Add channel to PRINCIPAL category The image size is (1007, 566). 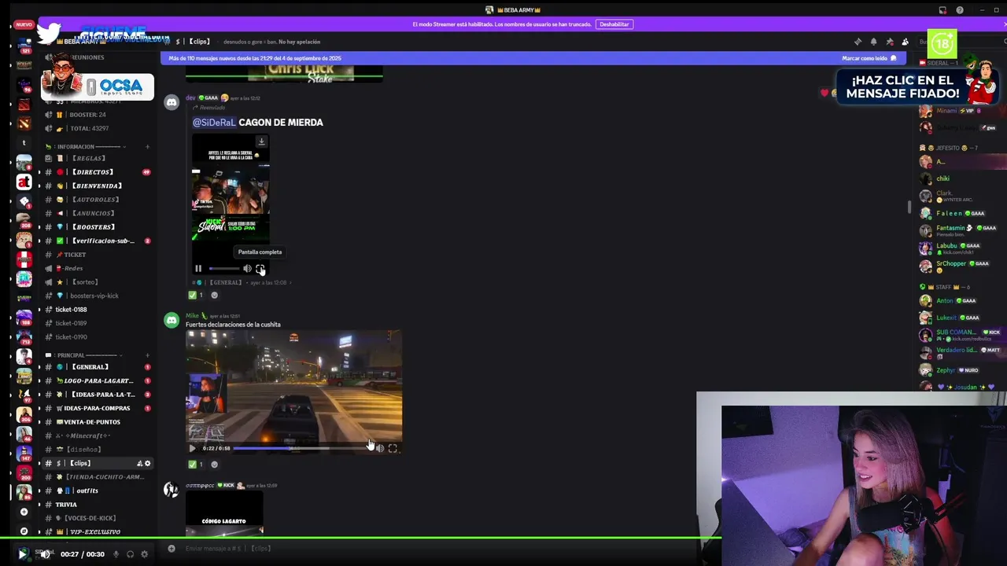click(x=147, y=355)
